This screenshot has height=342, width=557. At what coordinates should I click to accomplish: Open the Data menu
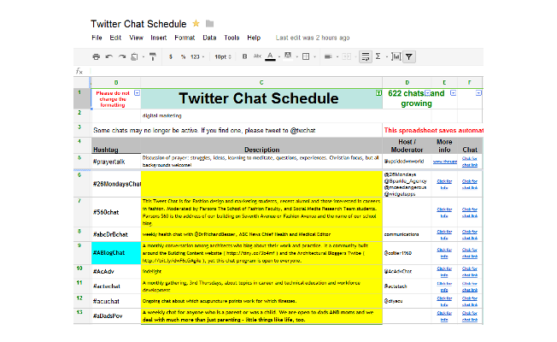tap(209, 38)
